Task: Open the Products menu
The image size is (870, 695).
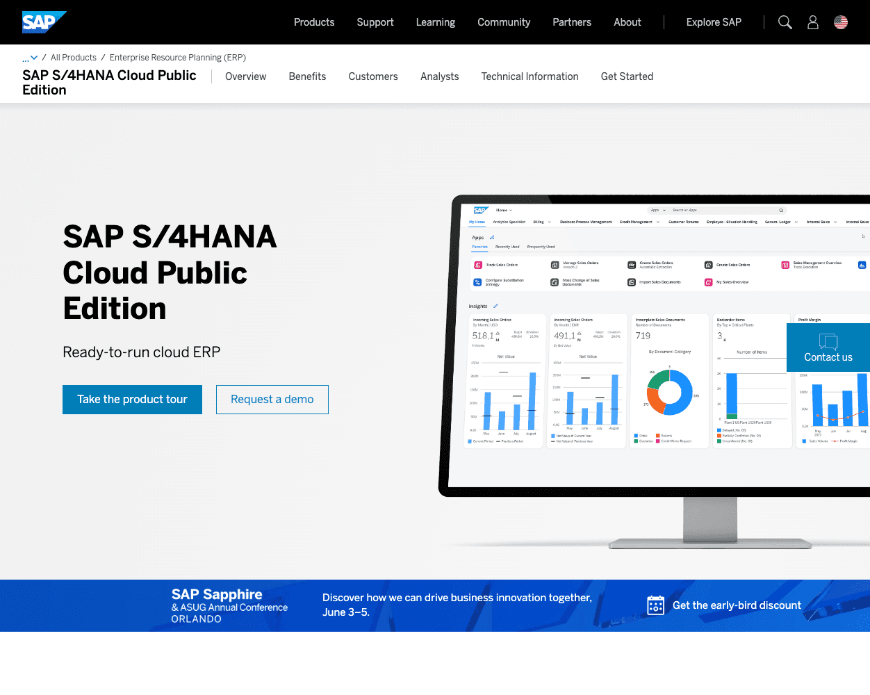Action: click(x=314, y=22)
